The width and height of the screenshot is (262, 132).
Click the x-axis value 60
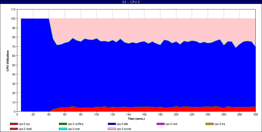pyautogui.click(x=65, y=114)
